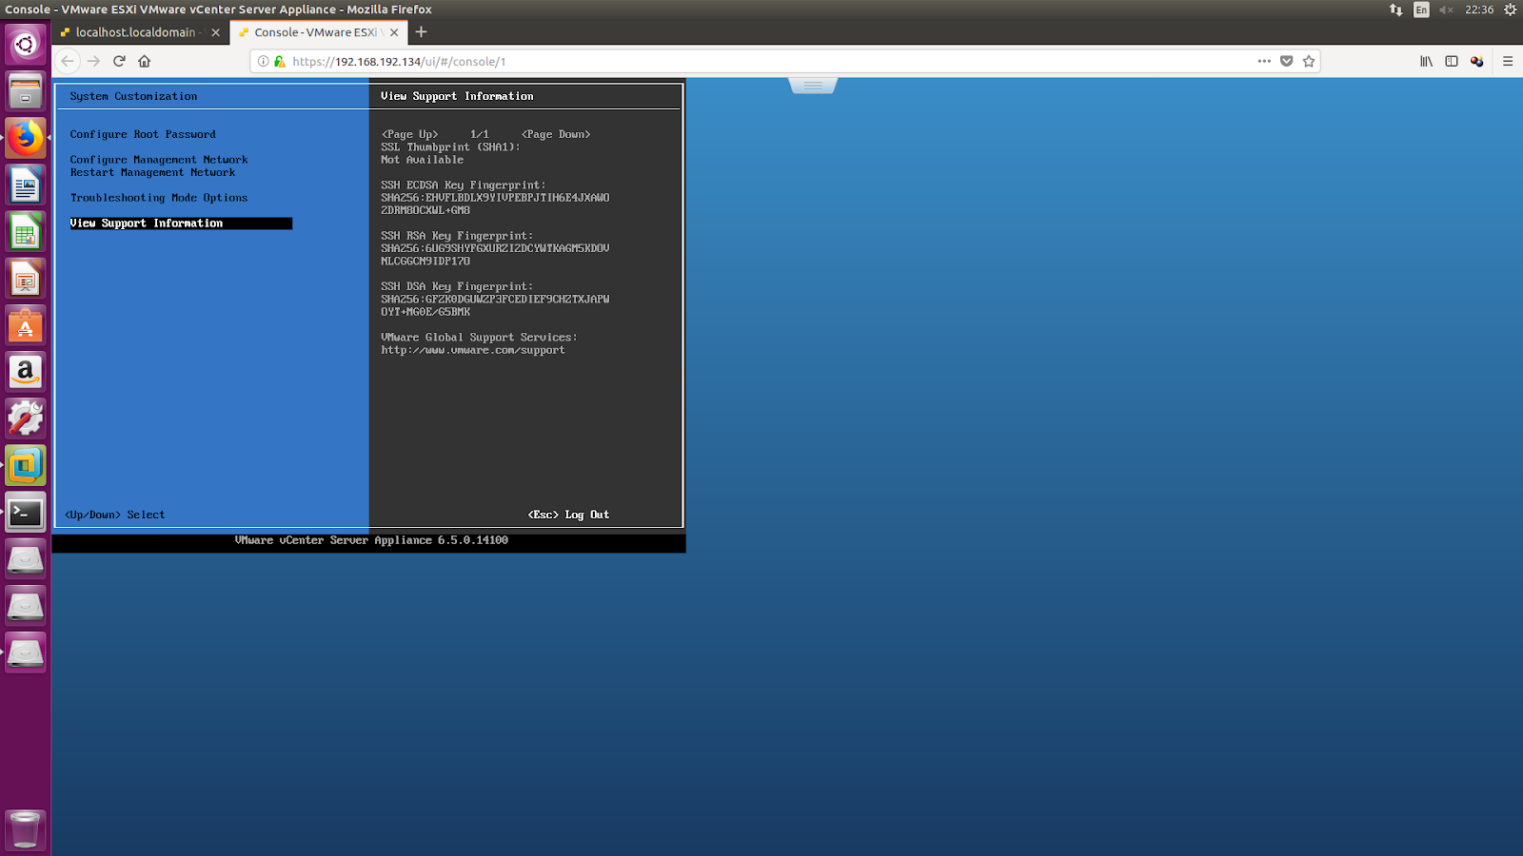Open the Firefox Library icon
This screenshot has width=1523, height=856.
coord(1425,61)
